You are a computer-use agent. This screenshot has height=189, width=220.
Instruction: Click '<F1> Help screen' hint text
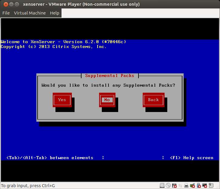(x=192, y=158)
